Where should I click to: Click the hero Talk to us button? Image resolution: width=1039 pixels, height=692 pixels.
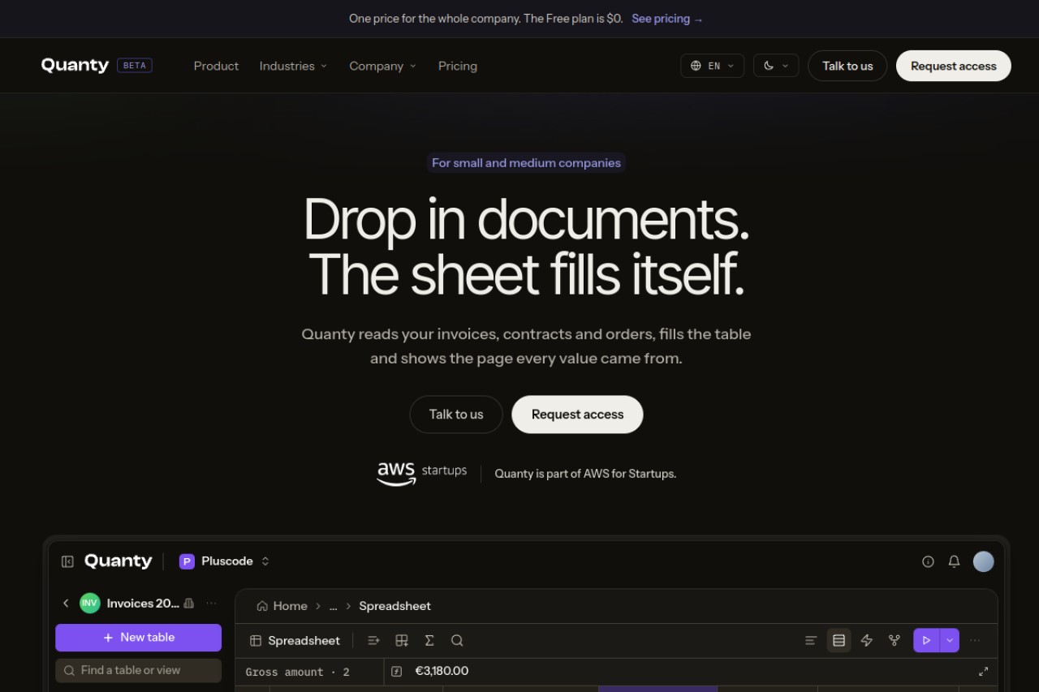(x=456, y=415)
